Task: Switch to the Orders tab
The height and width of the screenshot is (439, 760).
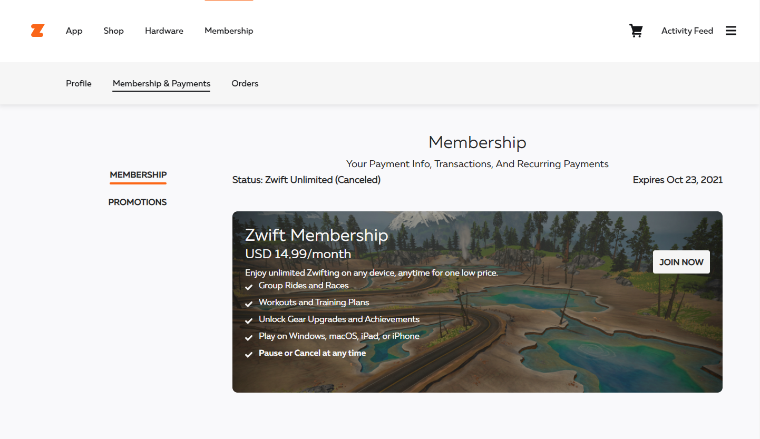Action: click(x=245, y=83)
